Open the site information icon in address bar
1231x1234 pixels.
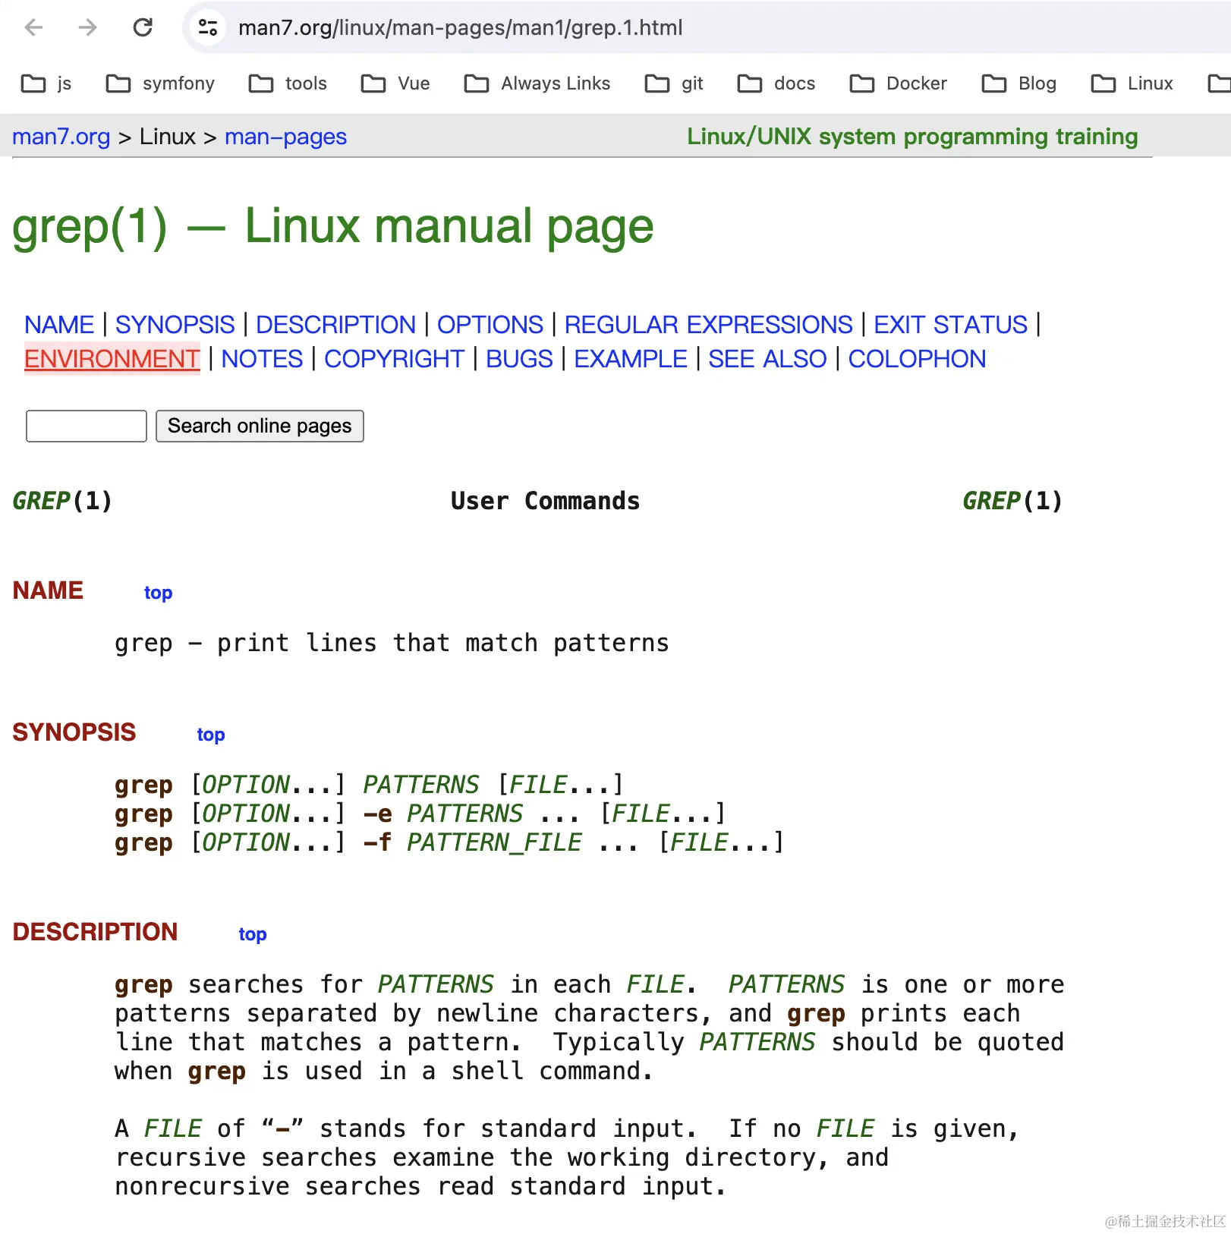(206, 28)
